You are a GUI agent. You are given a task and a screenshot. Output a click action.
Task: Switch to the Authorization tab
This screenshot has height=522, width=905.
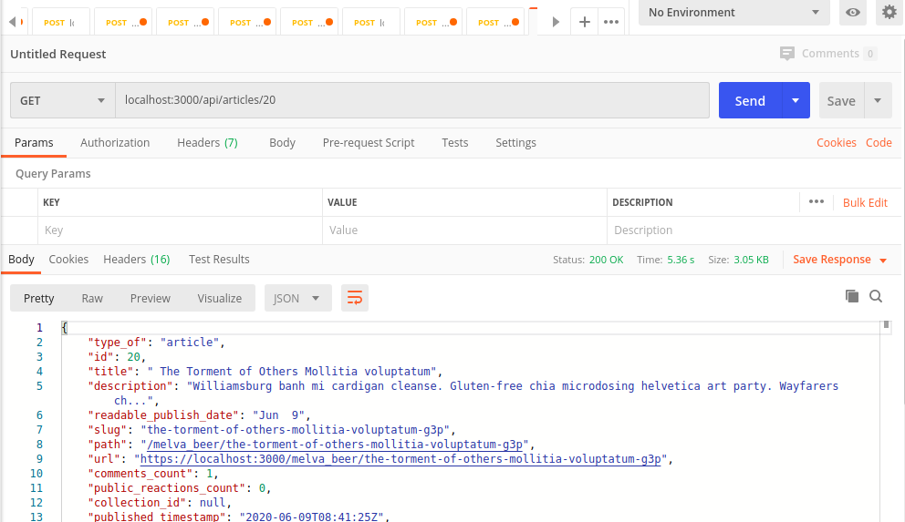point(115,142)
